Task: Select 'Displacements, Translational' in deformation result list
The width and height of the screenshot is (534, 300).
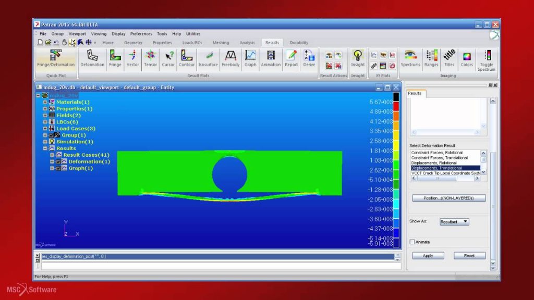Action: point(445,168)
